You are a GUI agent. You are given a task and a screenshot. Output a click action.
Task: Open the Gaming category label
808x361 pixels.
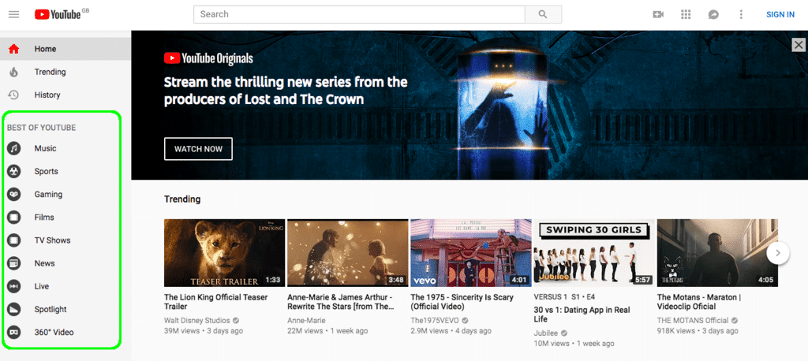48,195
